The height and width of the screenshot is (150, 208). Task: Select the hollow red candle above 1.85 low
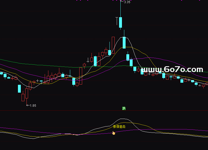(x=27, y=93)
